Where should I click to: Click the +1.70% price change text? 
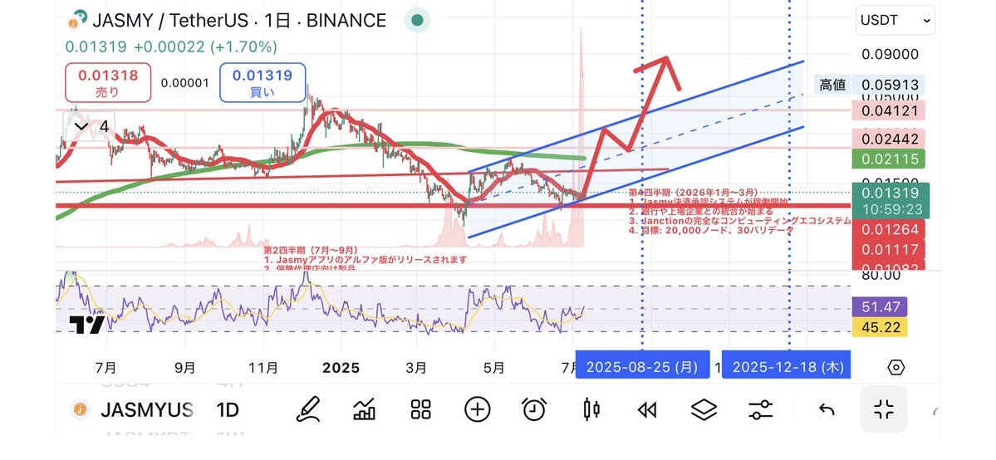pyautogui.click(x=243, y=46)
